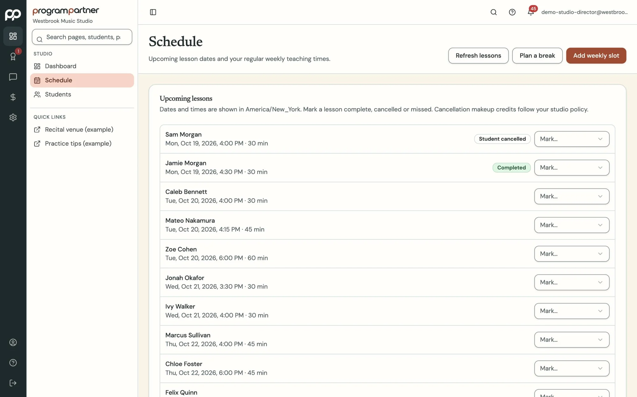Open the dashboard grid icon in rail
The height and width of the screenshot is (397, 637).
coord(13,36)
